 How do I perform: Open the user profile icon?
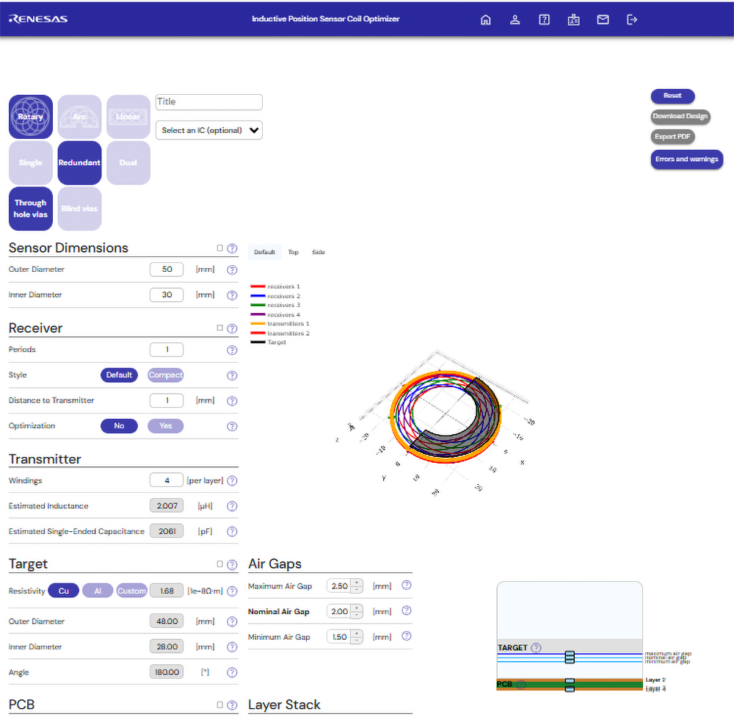pos(515,19)
